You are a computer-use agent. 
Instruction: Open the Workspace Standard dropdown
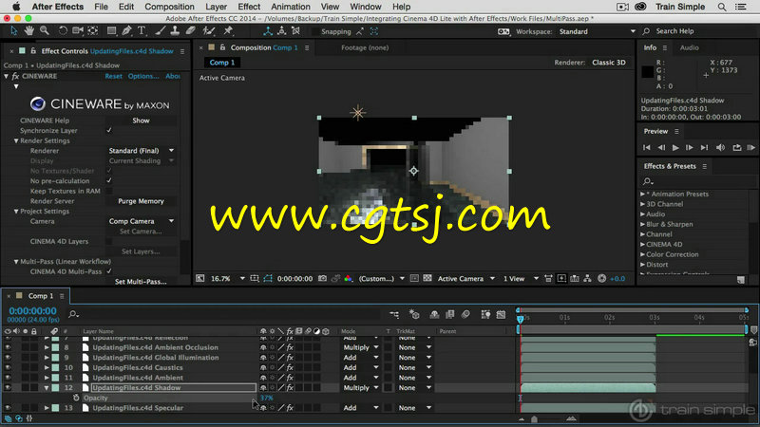(598, 31)
